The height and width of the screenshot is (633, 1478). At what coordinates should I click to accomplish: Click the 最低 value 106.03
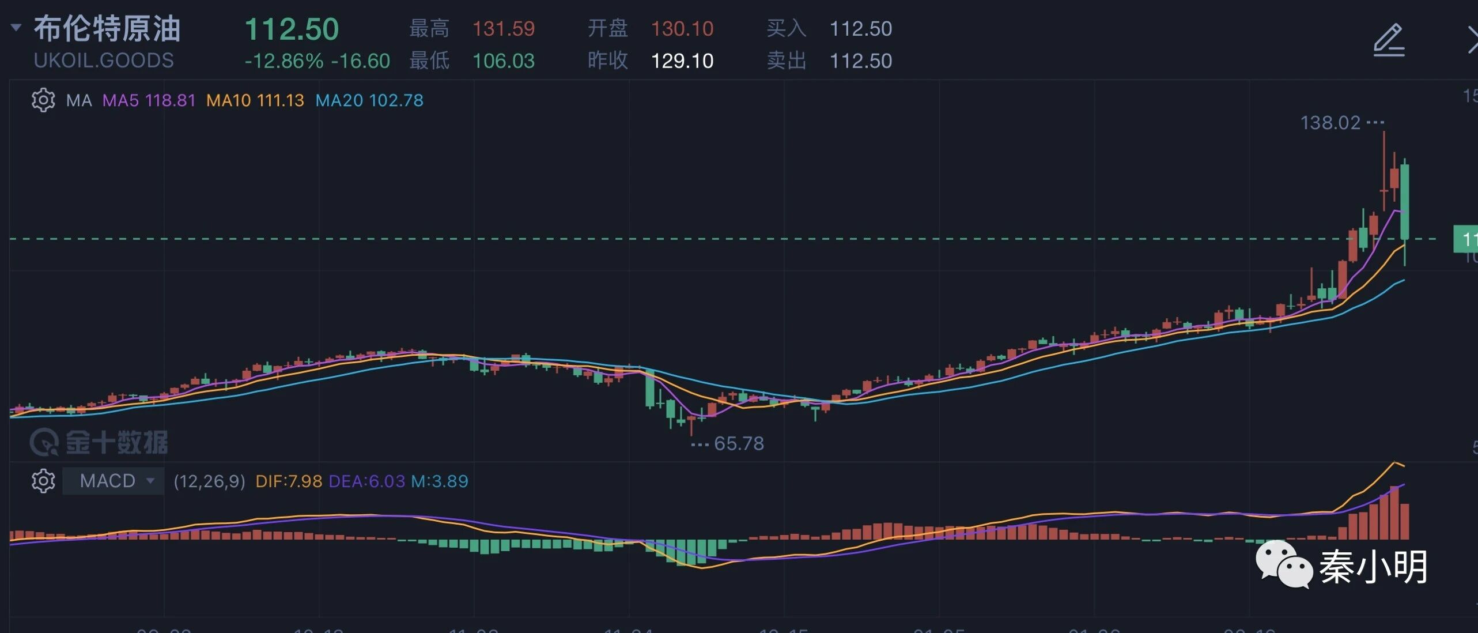click(504, 61)
